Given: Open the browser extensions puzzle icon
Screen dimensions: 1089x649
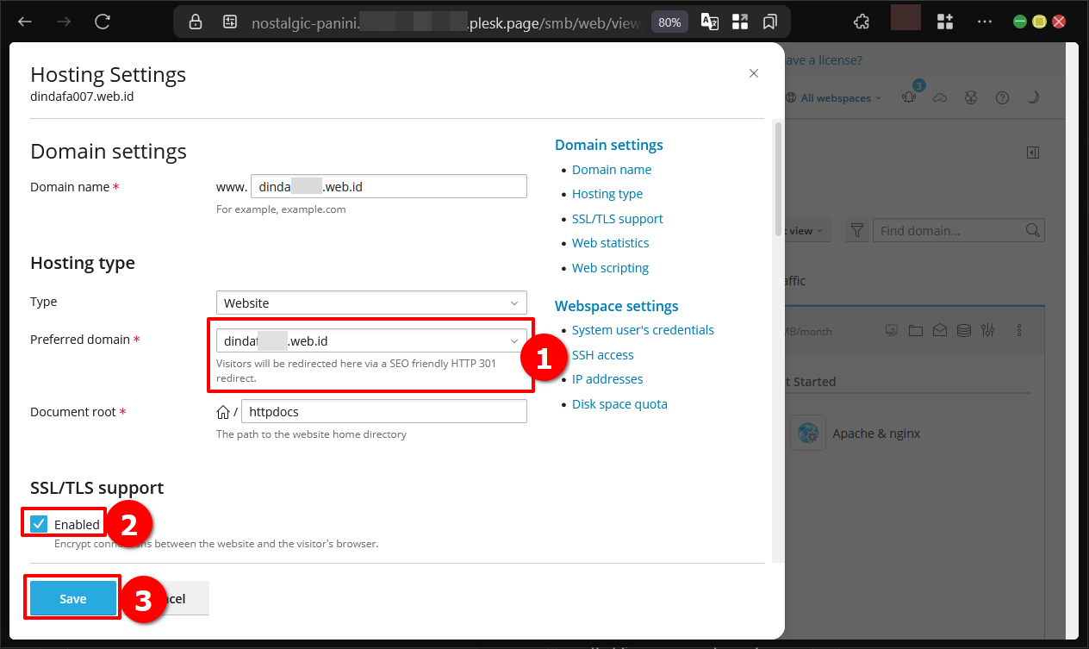Looking at the screenshot, I should 861,22.
